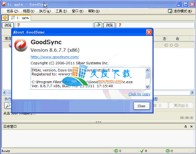This screenshot has width=196, height=154.
Task: Open the 工具 menu
Action: point(61,11)
